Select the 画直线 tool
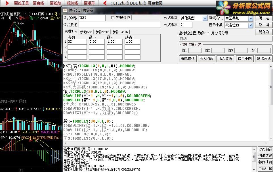This screenshot has width=273, height=172. point(38,3)
